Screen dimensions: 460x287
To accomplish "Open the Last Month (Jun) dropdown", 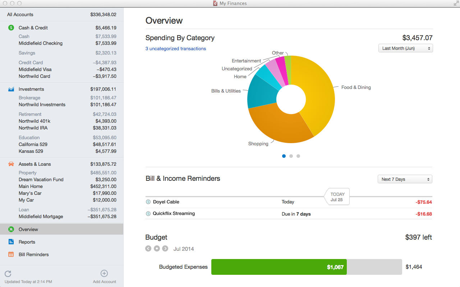I will 405,48.
